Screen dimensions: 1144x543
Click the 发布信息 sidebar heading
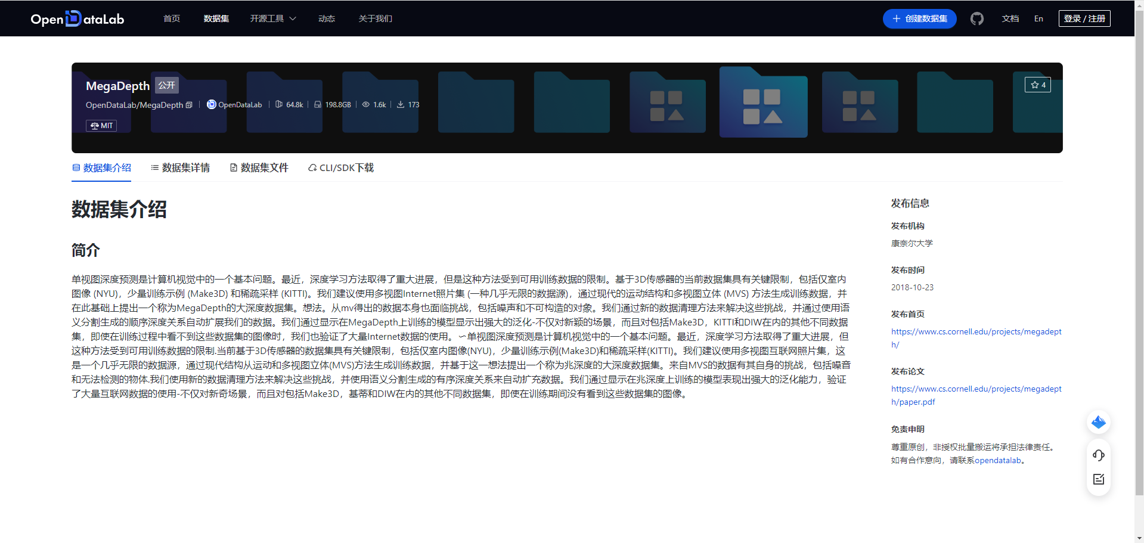pos(910,203)
